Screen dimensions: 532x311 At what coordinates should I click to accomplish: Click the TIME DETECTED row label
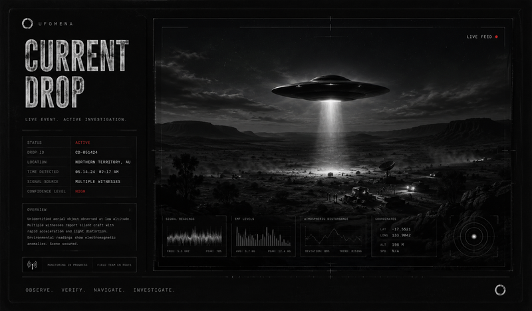(x=43, y=172)
